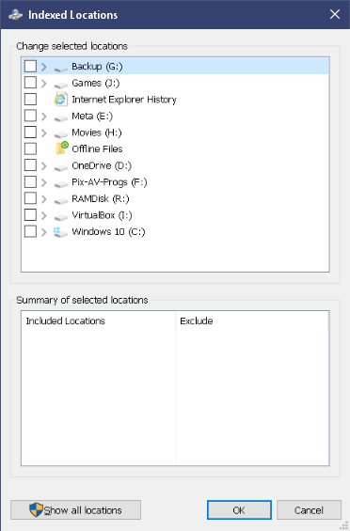Click the Windows 10 (C:) drive icon
Screen dimensions: 350x531
pos(61,232)
